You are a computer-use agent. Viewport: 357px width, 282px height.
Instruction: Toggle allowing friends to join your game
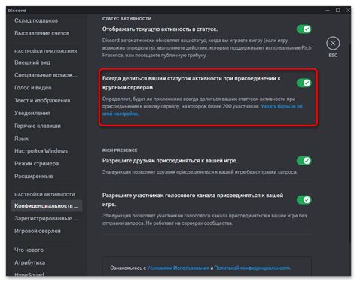[304, 161]
